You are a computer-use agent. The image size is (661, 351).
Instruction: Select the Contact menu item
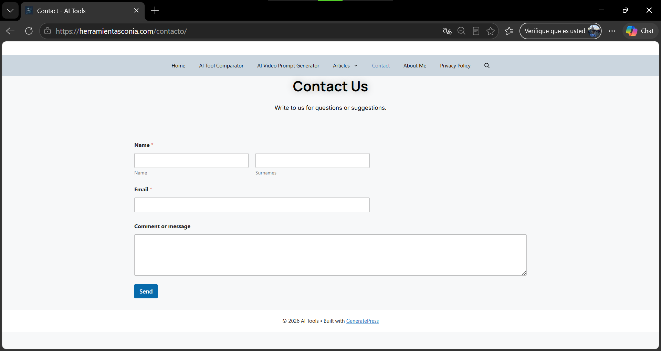click(381, 65)
